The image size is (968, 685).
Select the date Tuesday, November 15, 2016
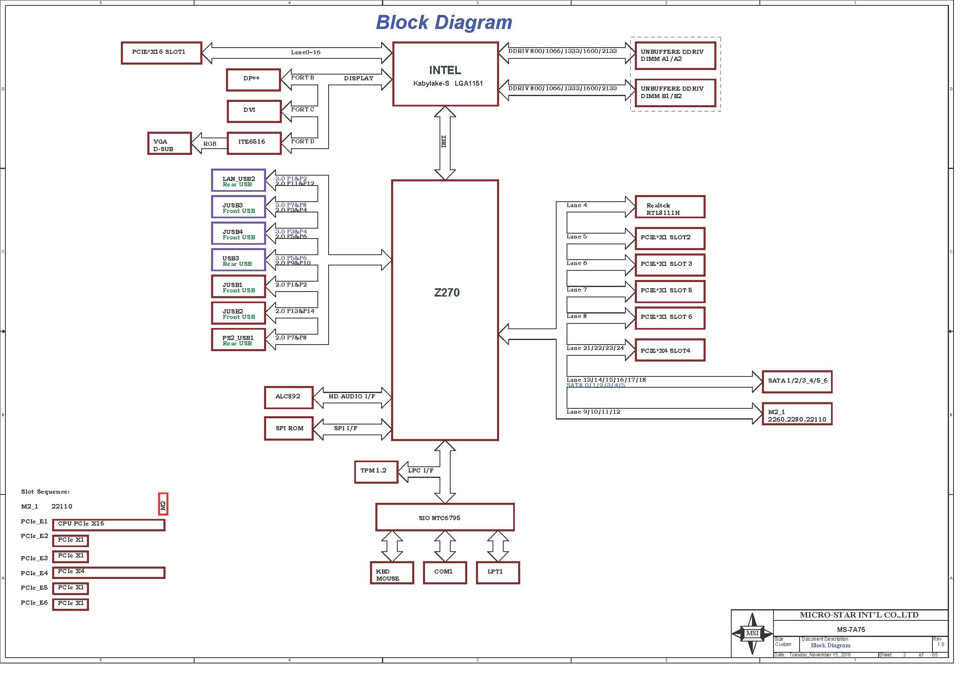820,655
